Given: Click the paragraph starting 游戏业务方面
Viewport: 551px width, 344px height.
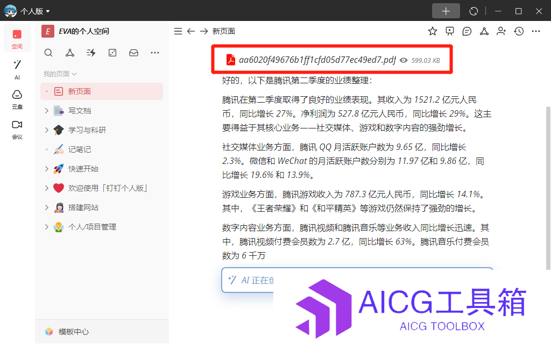Looking at the screenshot, I should 354,202.
